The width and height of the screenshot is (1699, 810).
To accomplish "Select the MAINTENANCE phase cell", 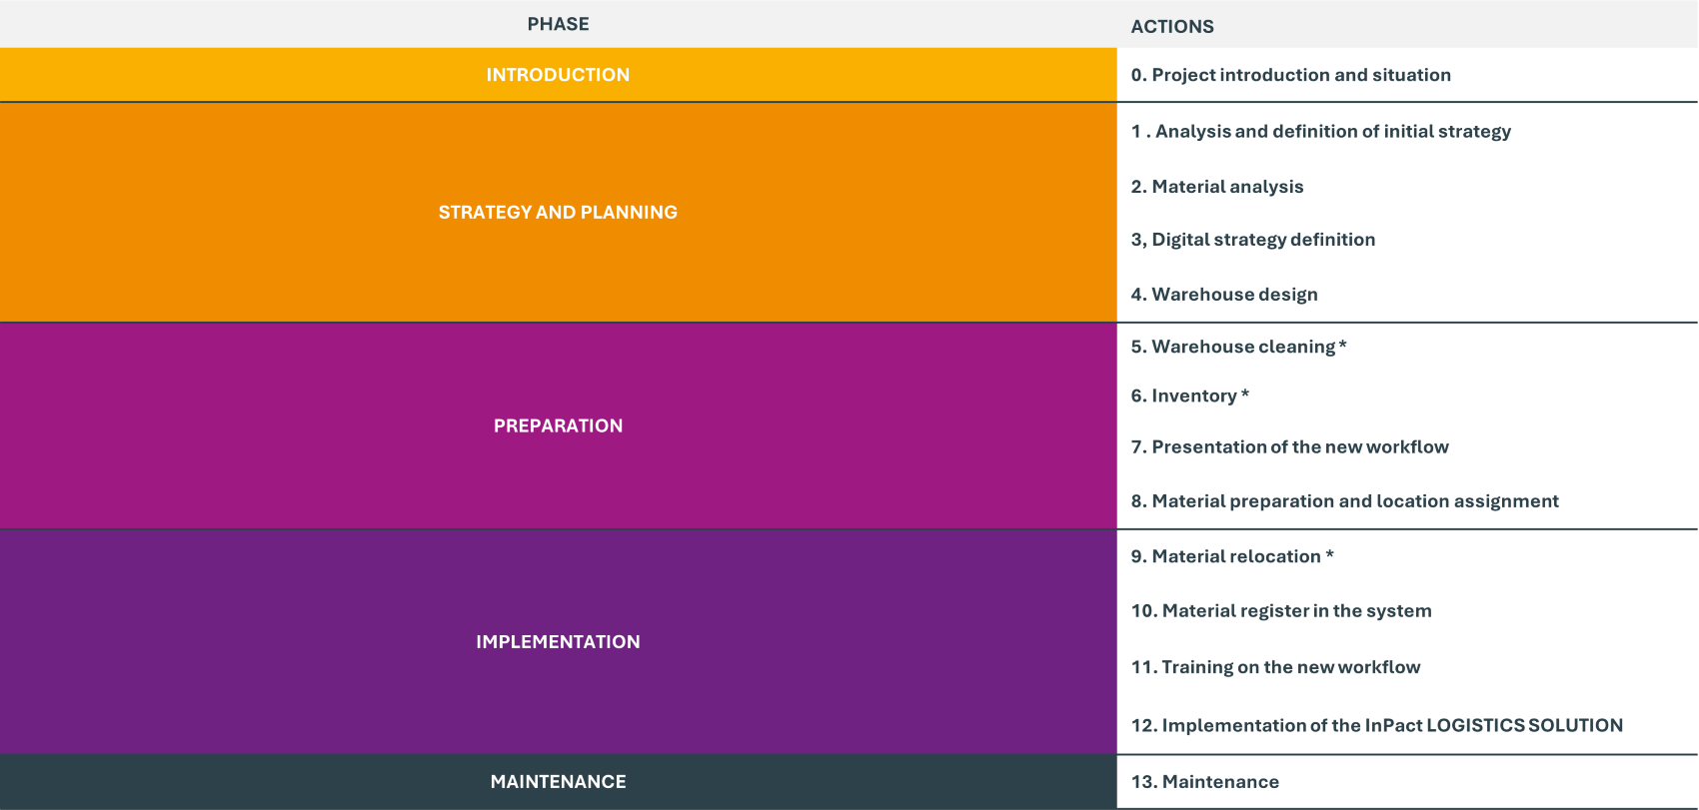I will coord(558,782).
